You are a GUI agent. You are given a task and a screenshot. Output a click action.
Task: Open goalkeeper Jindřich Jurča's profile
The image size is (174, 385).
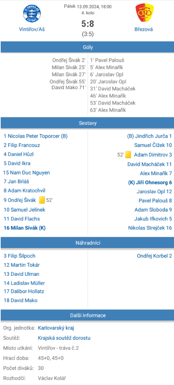click(150, 136)
